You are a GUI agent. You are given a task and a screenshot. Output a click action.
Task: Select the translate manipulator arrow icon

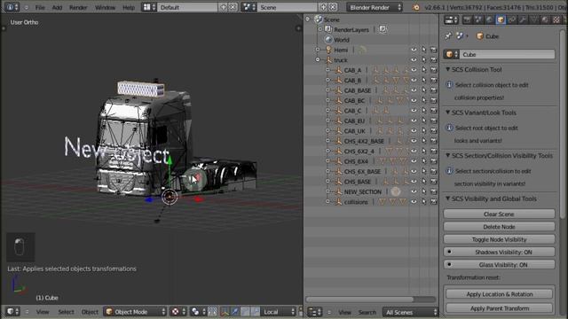coord(234,311)
